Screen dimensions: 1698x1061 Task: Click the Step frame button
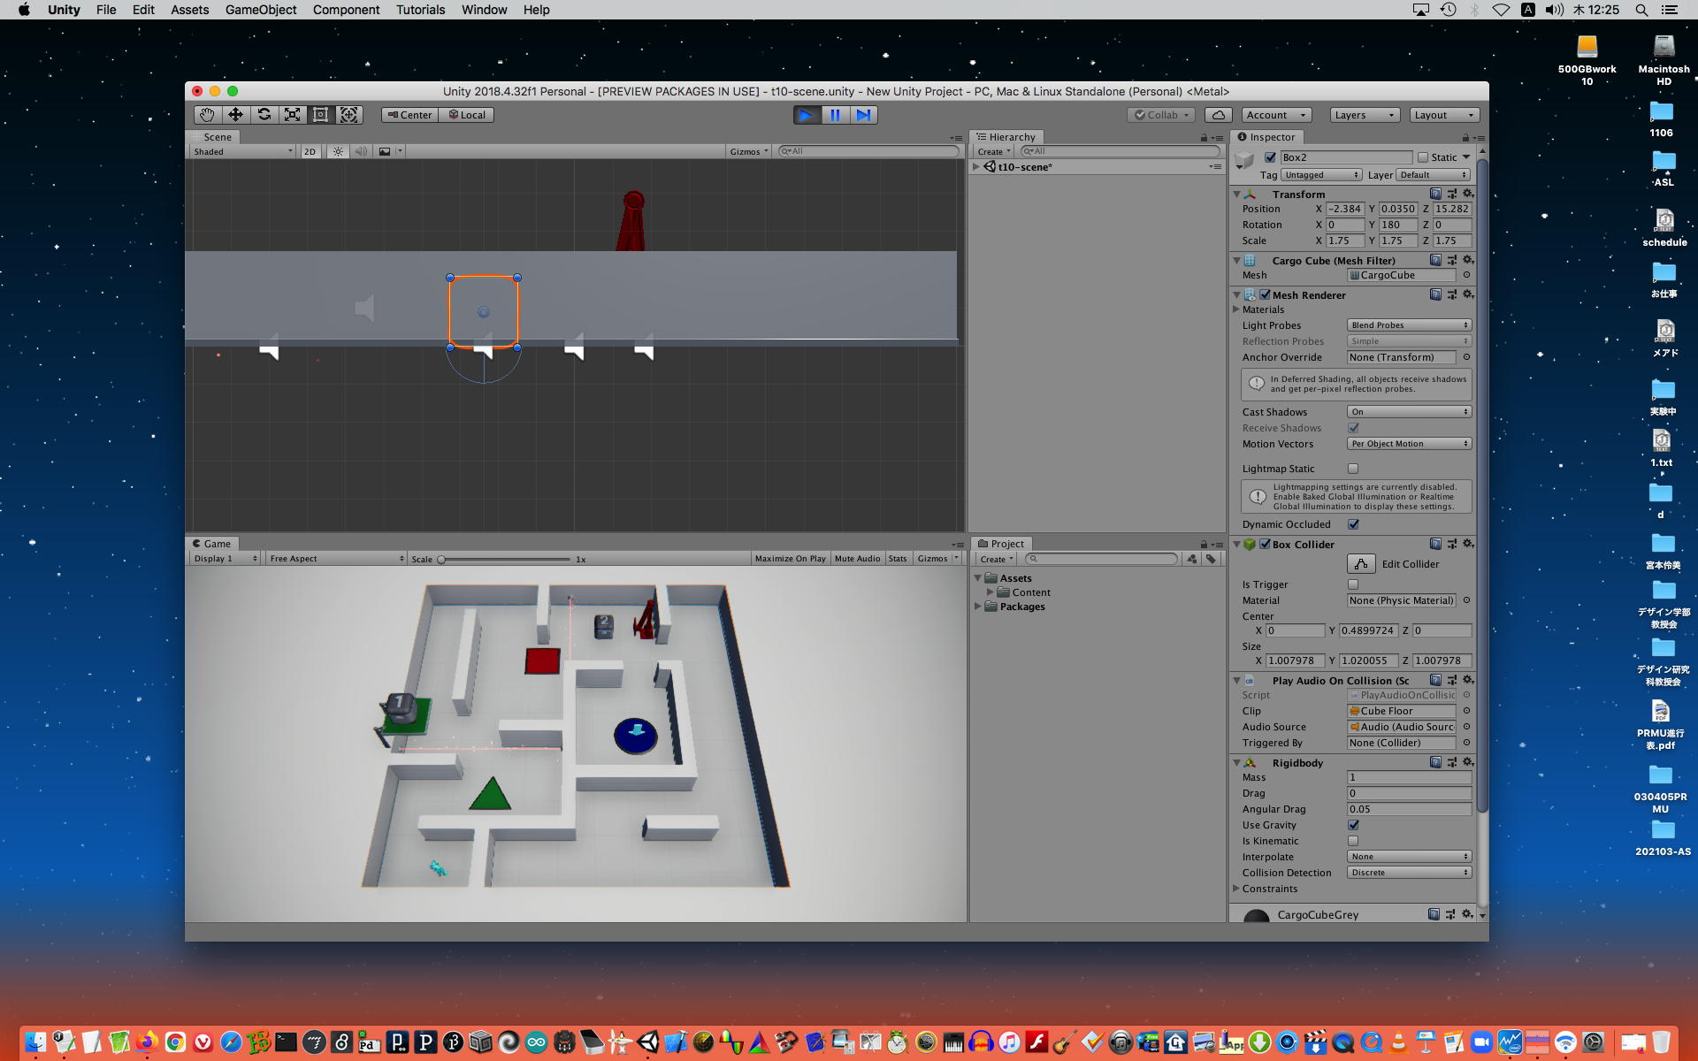[x=863, y=115]
